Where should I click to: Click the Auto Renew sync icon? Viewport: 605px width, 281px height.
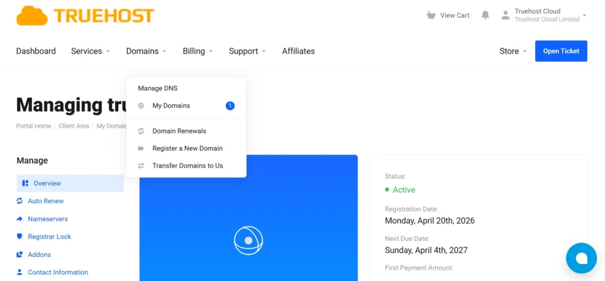pos(19,201)
